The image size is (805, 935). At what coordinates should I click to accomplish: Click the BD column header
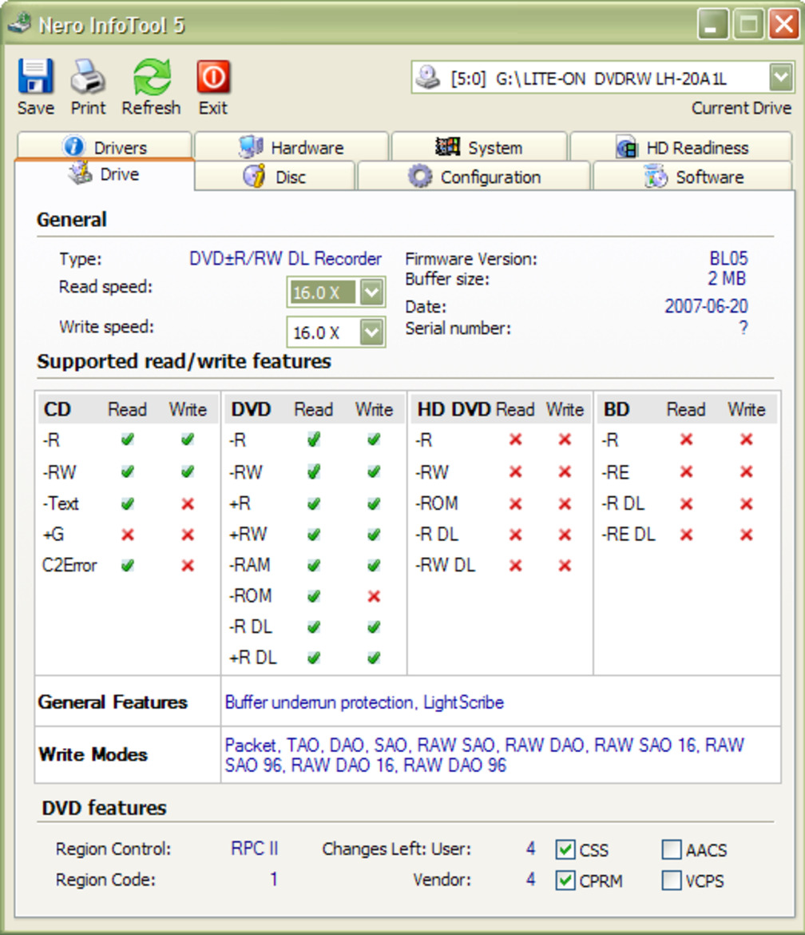coord(616,409)
